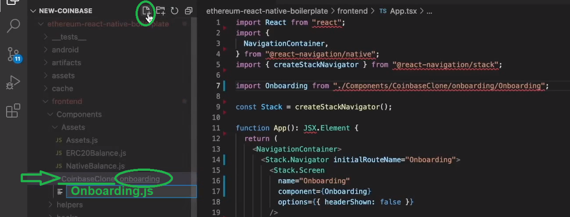The image size is (570, 217).
Task: Expand the android folder
Action: point(65,50)
